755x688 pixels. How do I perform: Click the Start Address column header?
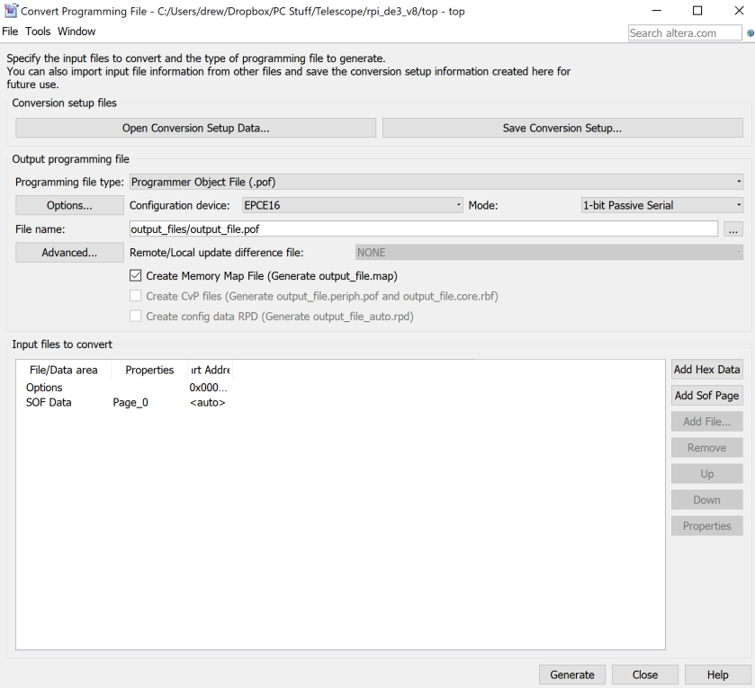[211, 370]
